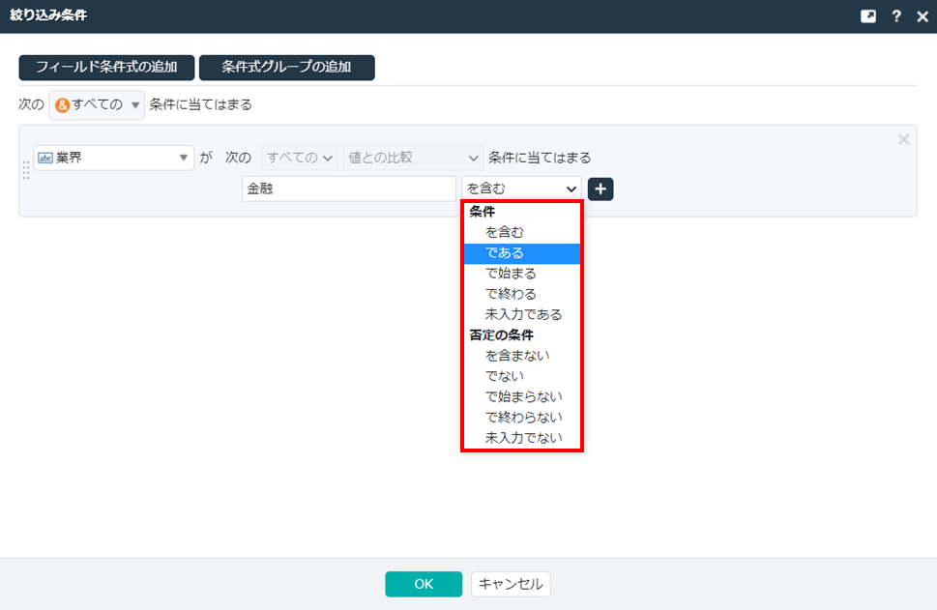Open the 値との比較 dropdown
This screenshot has height=610, width=937.
[413, 158]
